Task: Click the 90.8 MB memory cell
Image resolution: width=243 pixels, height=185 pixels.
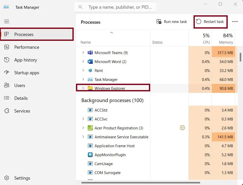Action: tap(223, 88)
